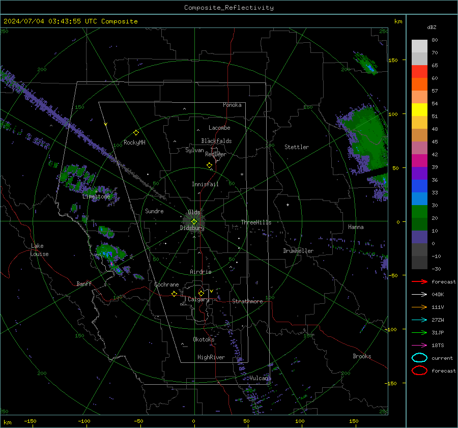Click the Innisfail label
This screenshot has width=458, height=428.
pos(205,184)
